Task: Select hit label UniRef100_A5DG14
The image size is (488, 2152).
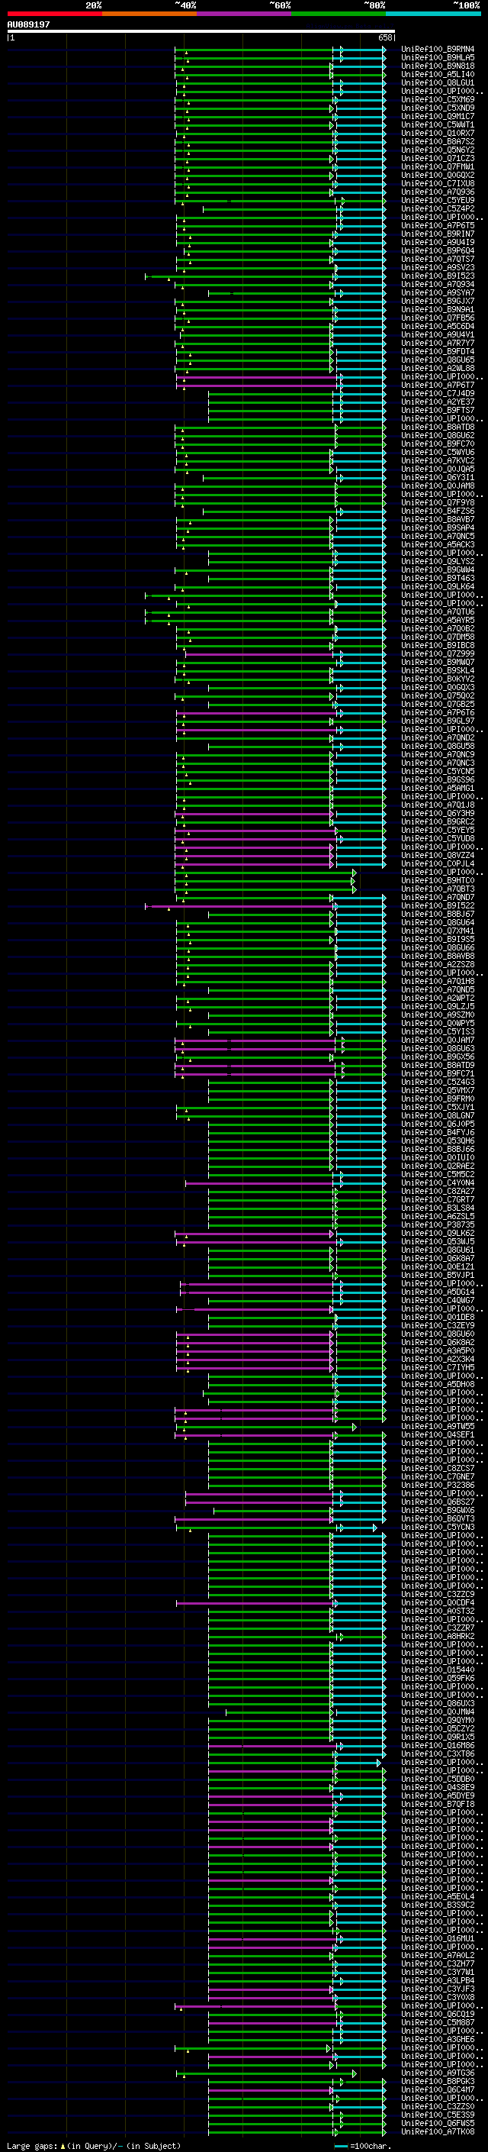Action: pos(438,1292)
